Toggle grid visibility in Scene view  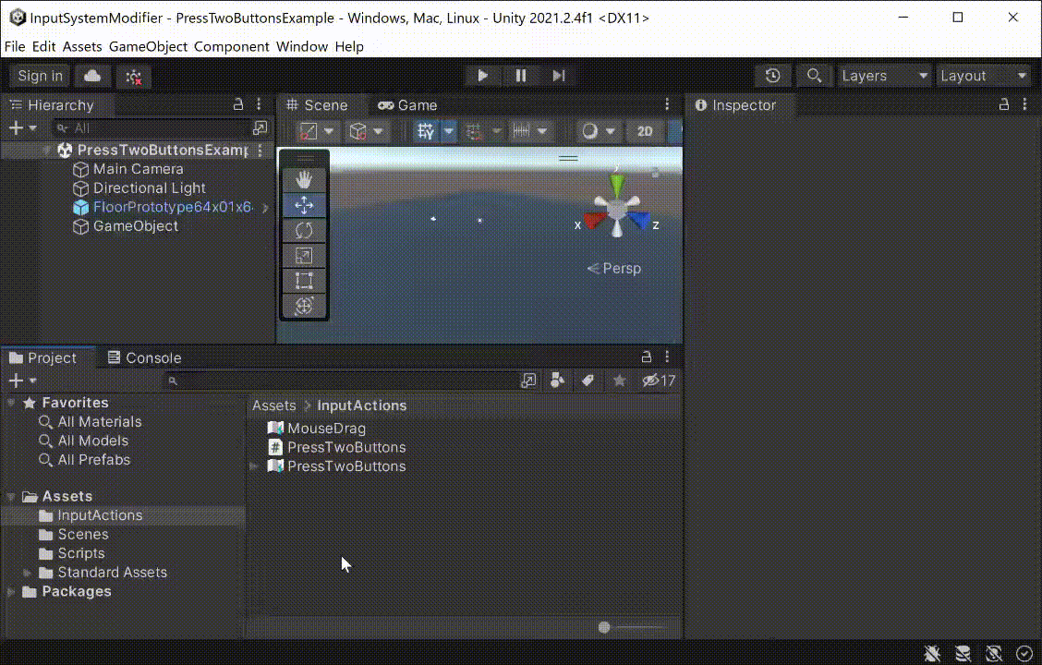tap(425, 131)
